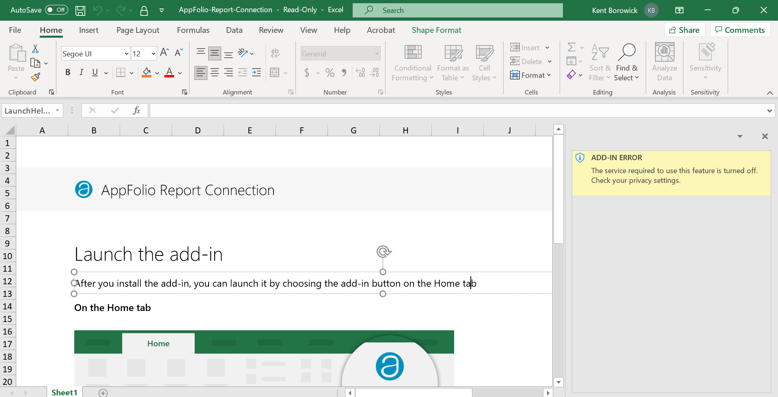
Task: Click the Search box in title bar
Action: click(457, 11)
